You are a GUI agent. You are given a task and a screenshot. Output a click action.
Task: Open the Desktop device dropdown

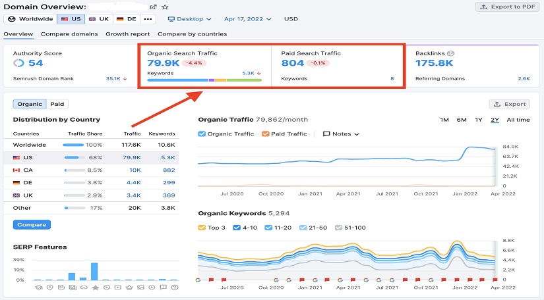click(x=189, y=19)
